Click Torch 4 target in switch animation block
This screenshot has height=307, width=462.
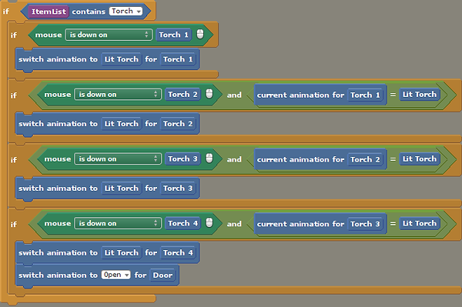point(178,252)
